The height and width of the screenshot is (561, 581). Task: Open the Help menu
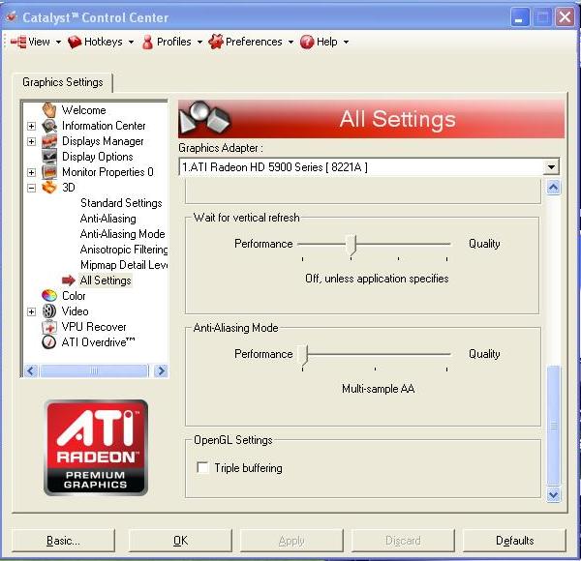click(x=324, y=42)
